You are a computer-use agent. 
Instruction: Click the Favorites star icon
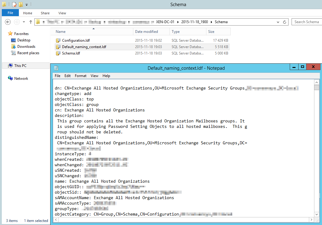click(10, 33)
